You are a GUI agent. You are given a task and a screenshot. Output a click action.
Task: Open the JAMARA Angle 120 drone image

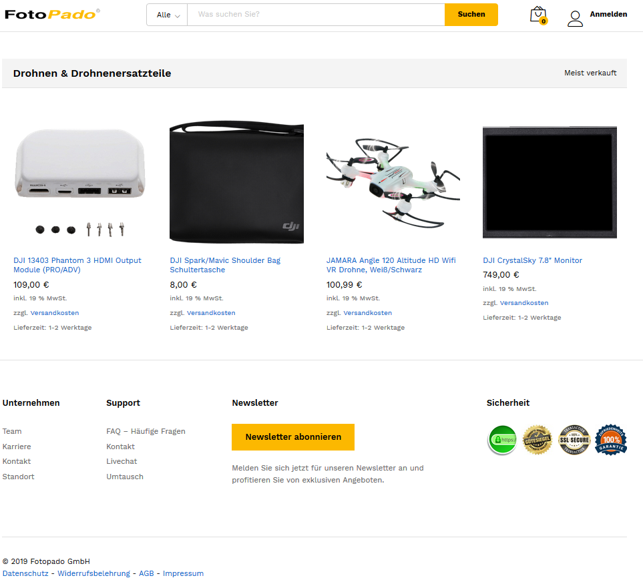pos(393,182)
